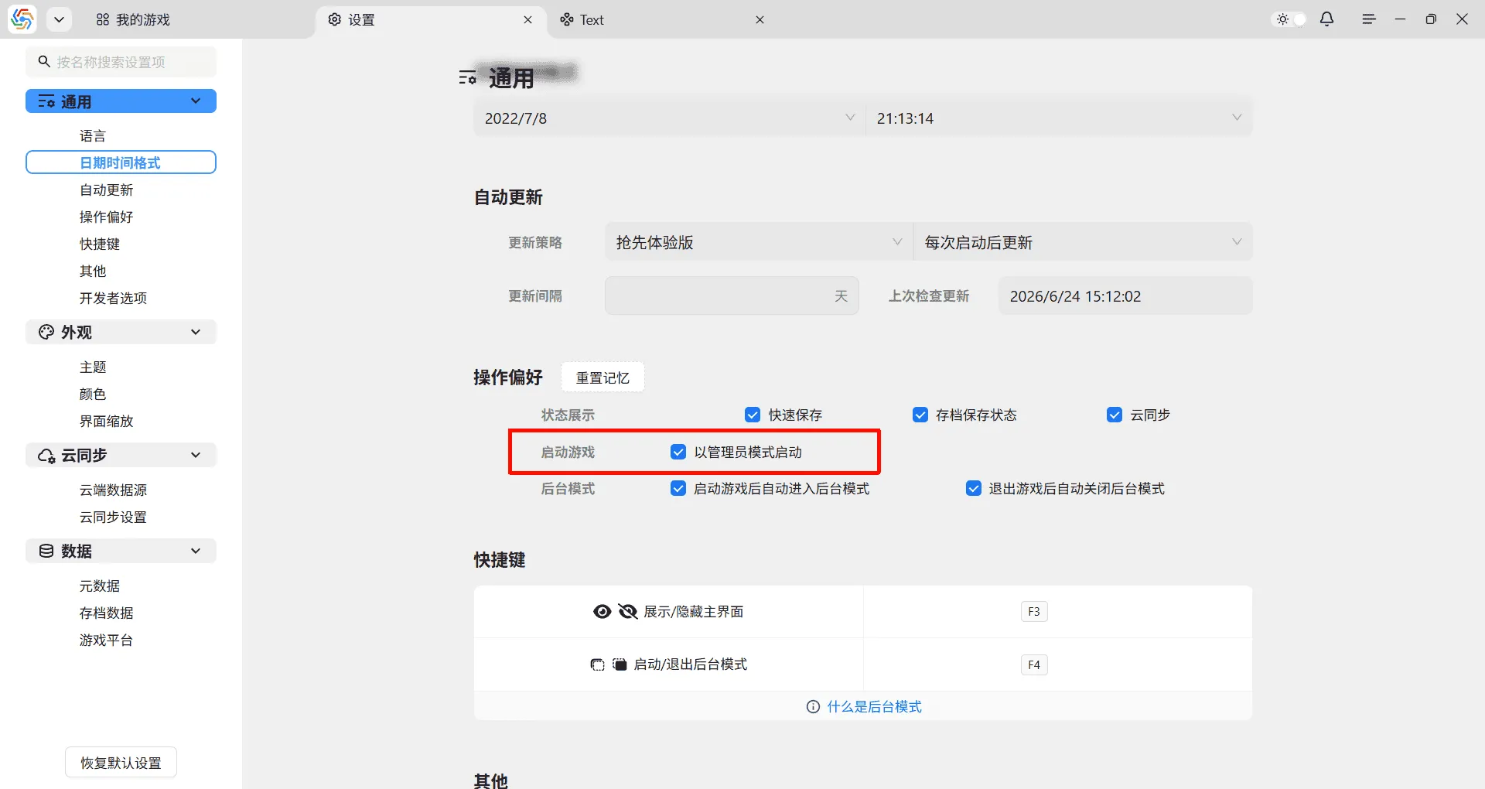Open the date format dropdown 2022/7/8
1485x789 pixels.
(x=669, y=118)
